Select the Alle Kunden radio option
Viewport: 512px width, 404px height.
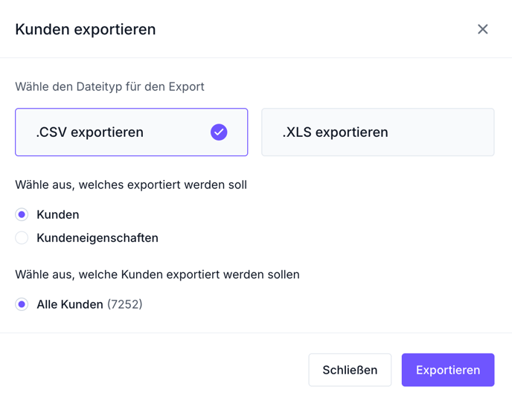[22, 304]
